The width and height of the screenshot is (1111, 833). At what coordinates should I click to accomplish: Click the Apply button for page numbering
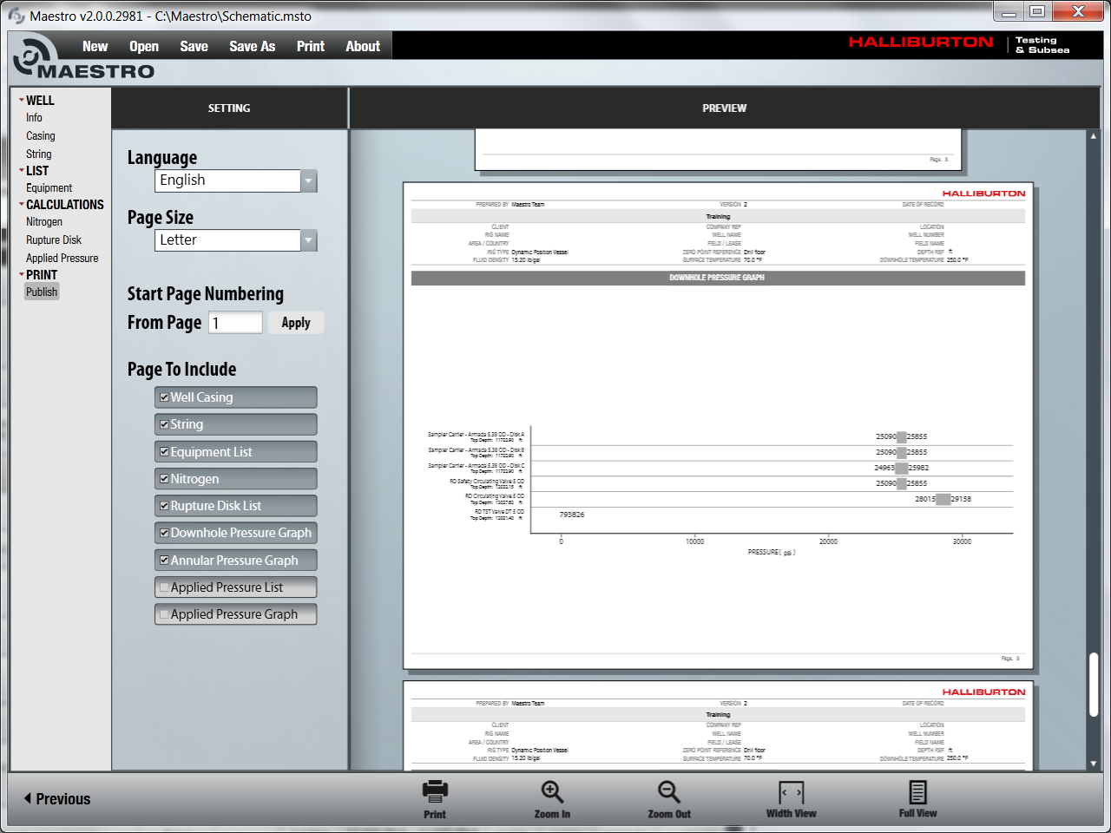coord(295,323)
